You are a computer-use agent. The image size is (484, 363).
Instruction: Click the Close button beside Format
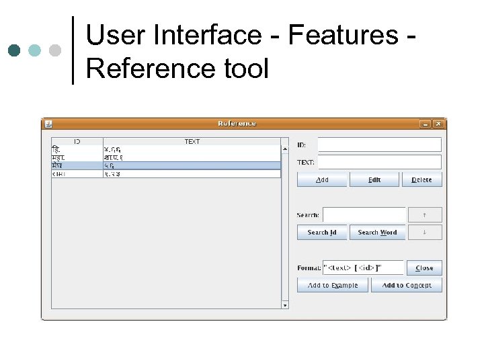[424, 268]
